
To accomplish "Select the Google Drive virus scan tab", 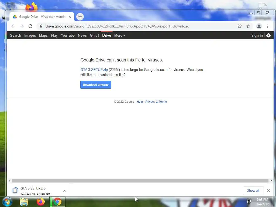I will (42, 17).
